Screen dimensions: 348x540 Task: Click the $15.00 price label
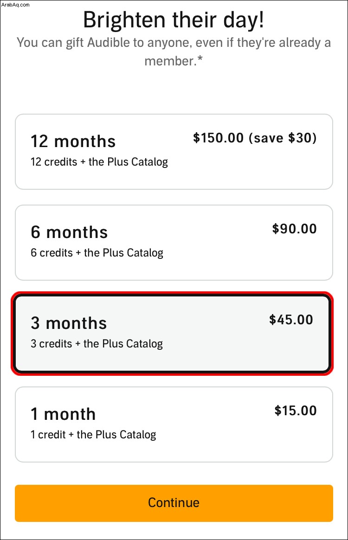(x=296, y=411)
